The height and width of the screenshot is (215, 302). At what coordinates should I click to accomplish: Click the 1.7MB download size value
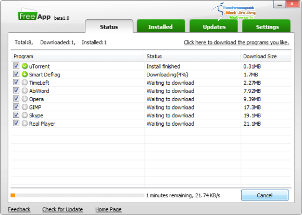click(x=251, y=75)
